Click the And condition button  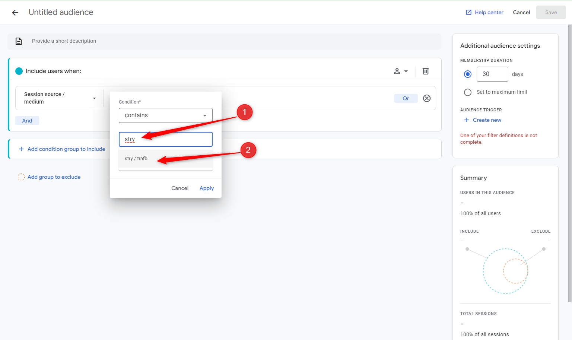tap(27, 121)
